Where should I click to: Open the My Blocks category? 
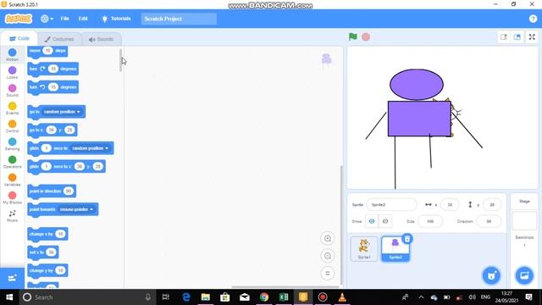(x=12, y=198)
